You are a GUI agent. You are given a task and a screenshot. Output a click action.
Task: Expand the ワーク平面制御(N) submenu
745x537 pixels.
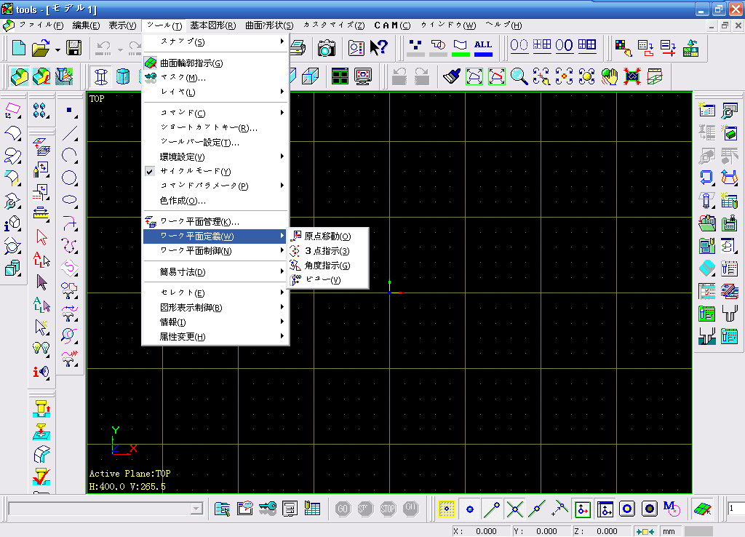pyautogui.click(x=215, y=251)
